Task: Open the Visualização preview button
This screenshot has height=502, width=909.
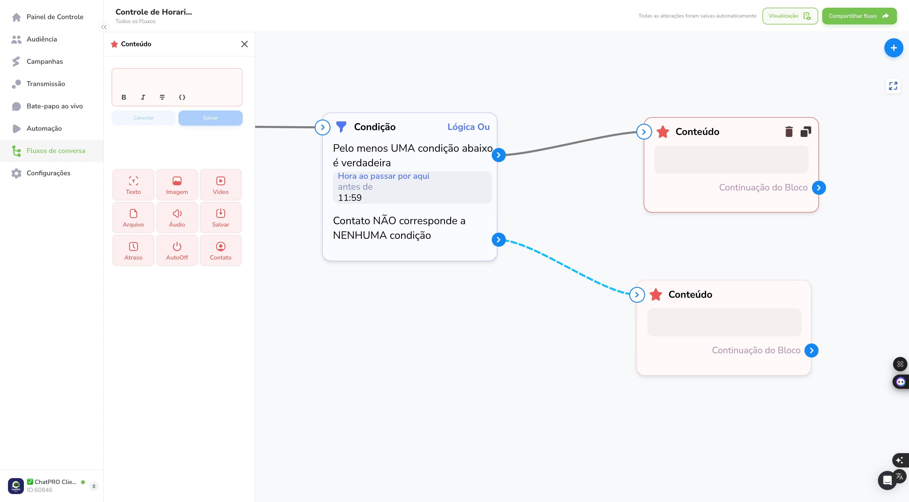Action: [x=790, y=16]
